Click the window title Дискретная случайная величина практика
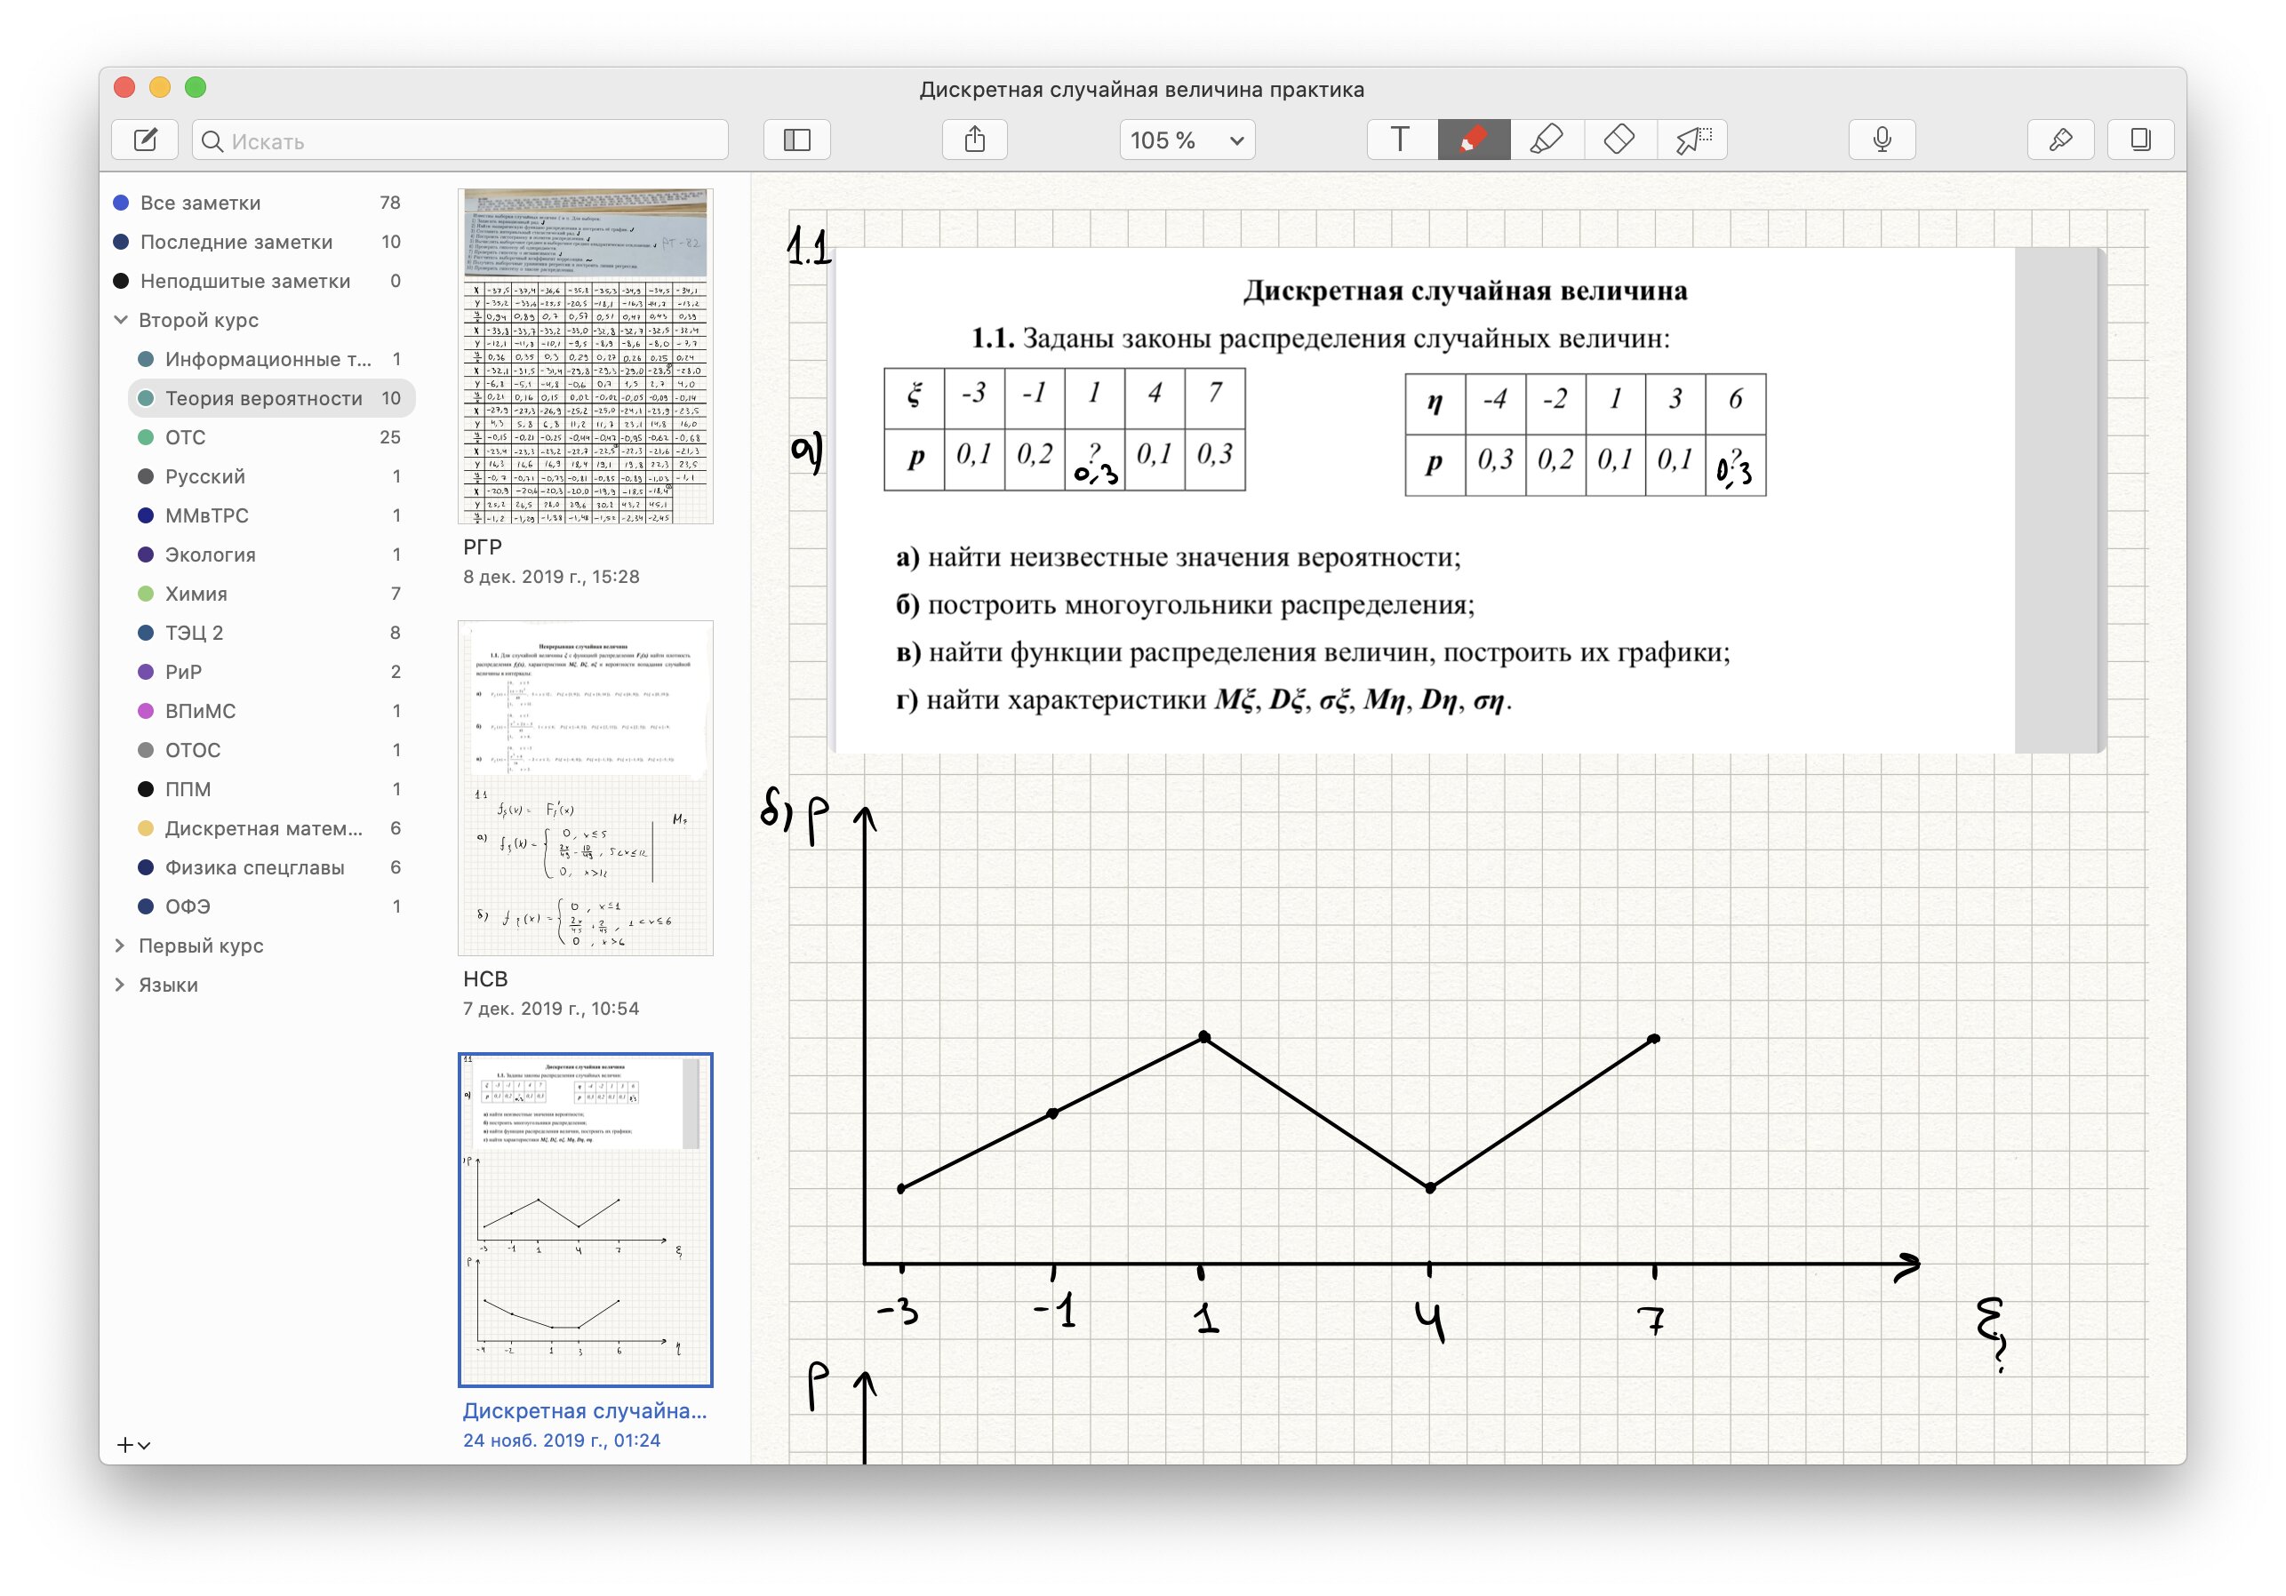Viewport: 2286px width, 1596px height. pyautogui.click(x=1142, y=90)
